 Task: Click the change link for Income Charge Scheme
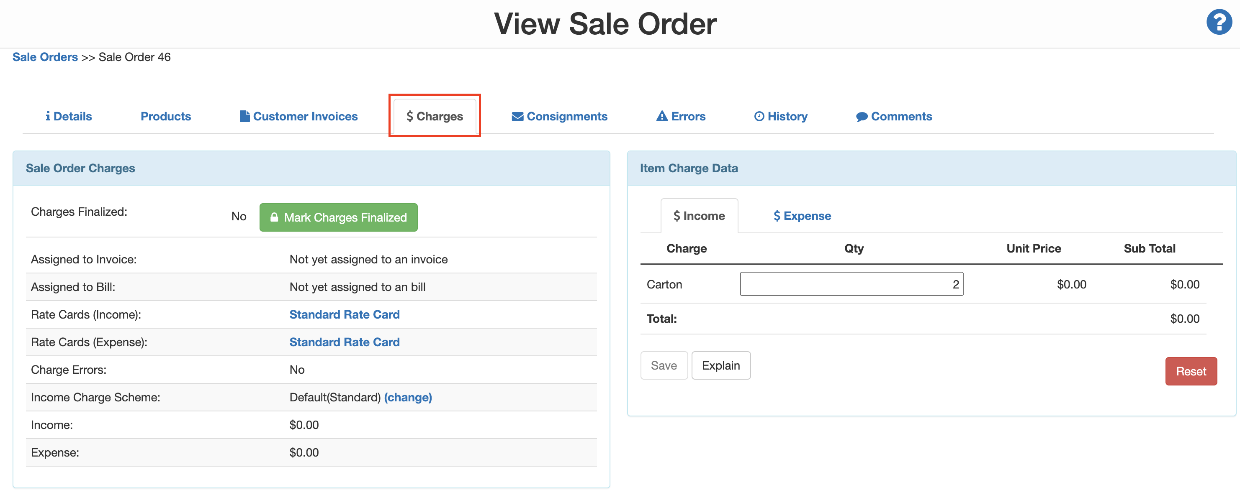click(408, 397)
